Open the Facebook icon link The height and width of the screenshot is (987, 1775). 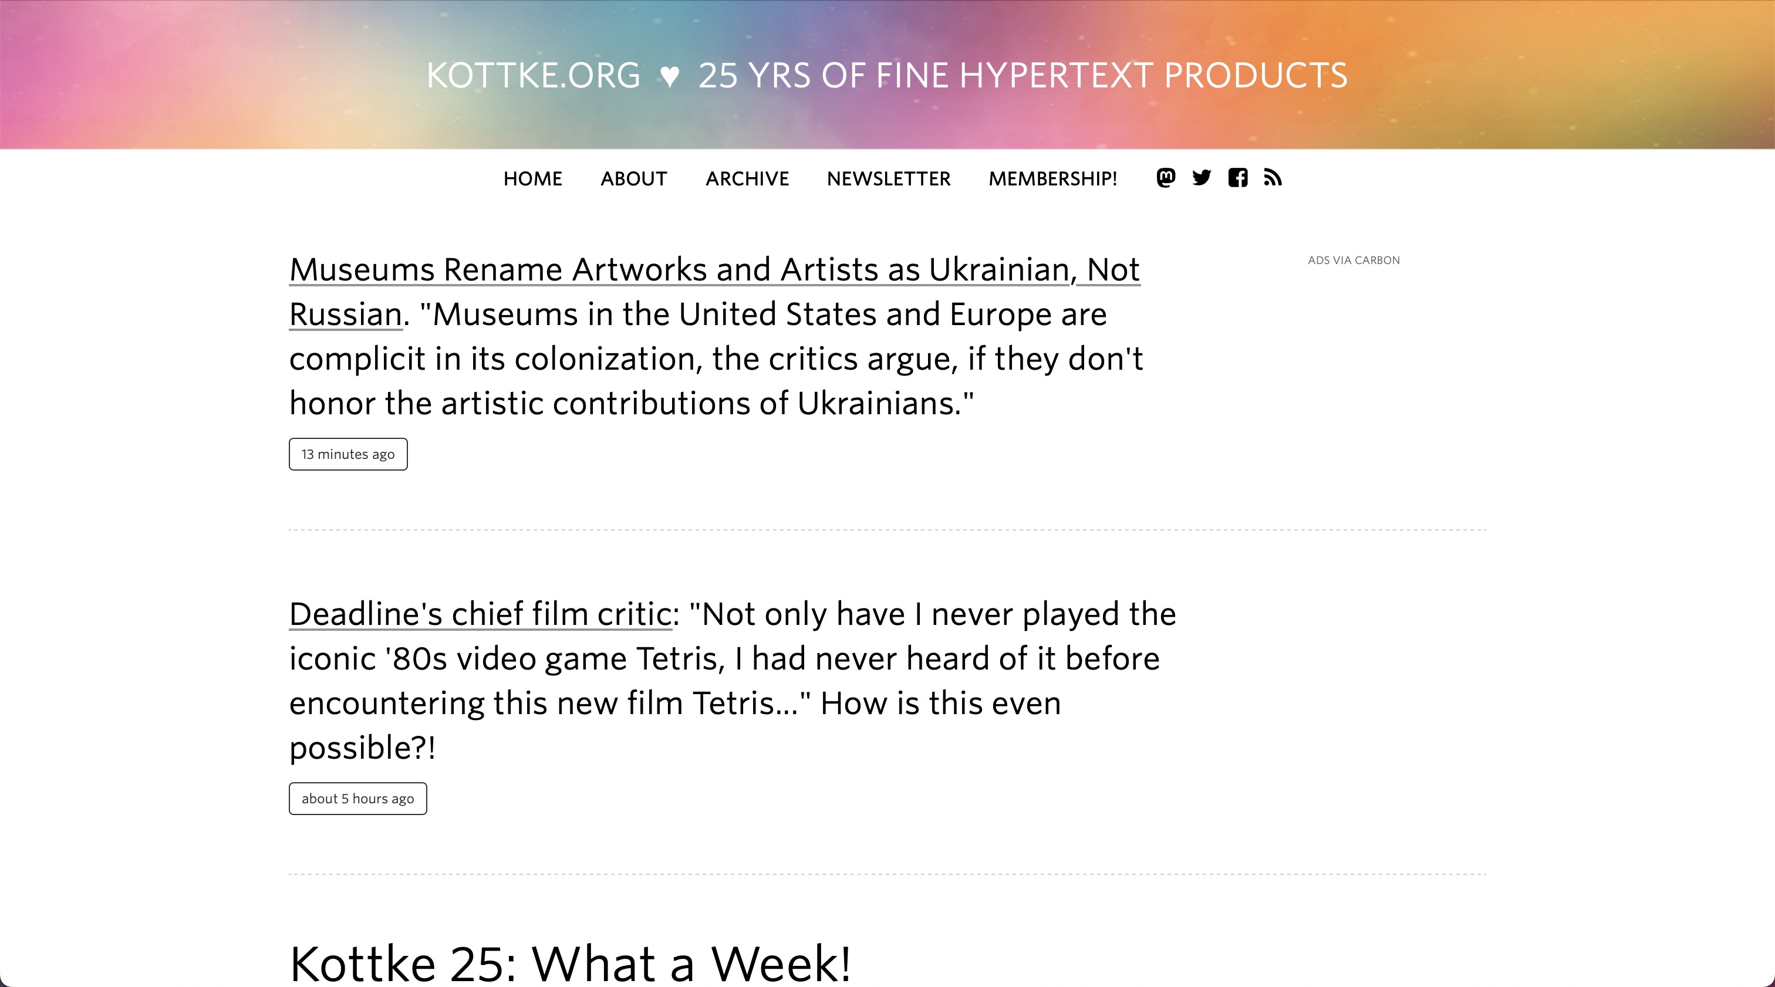(x=1237, y=178)
